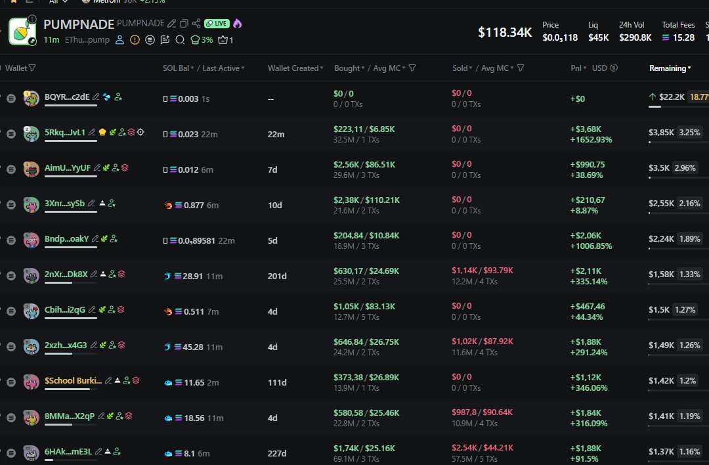This screenshot has width=709, height=465.
Task: Open wallet AimU...YyUF
Action: click(x=68, y=168)
